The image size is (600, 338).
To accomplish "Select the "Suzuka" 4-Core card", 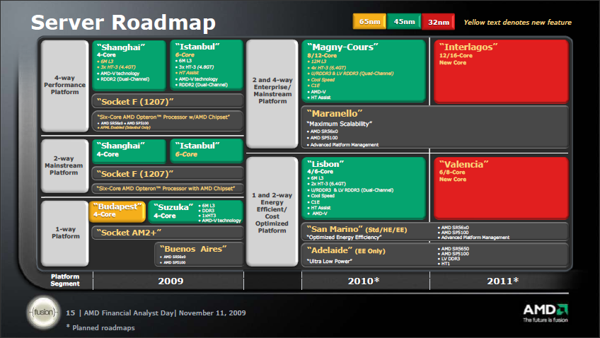I will click(195, 211).
